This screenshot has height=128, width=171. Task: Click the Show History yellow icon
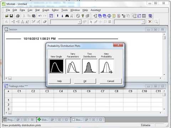114,16
